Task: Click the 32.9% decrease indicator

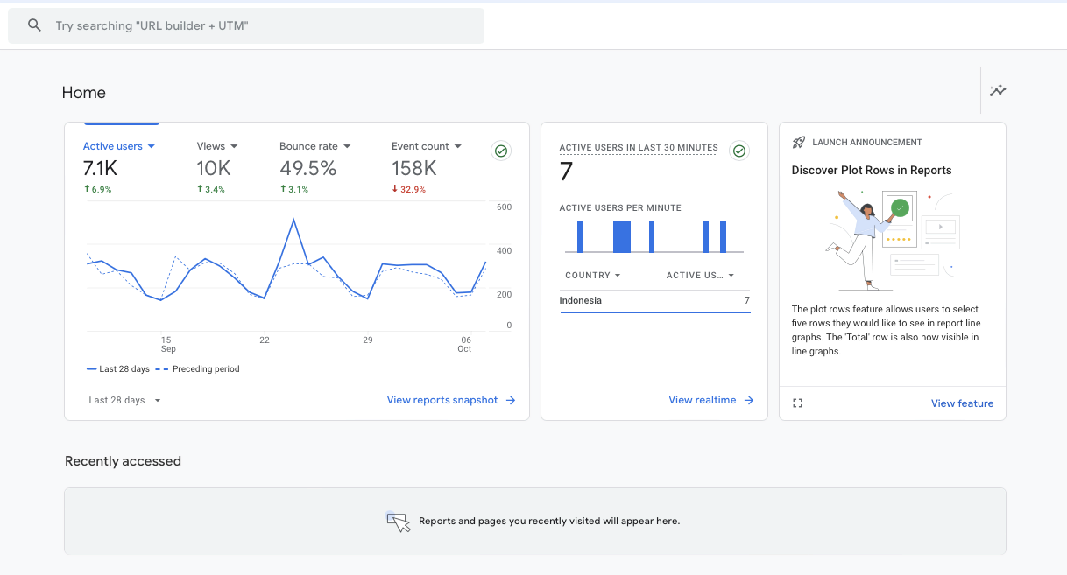Action: (x=408, y=189)
